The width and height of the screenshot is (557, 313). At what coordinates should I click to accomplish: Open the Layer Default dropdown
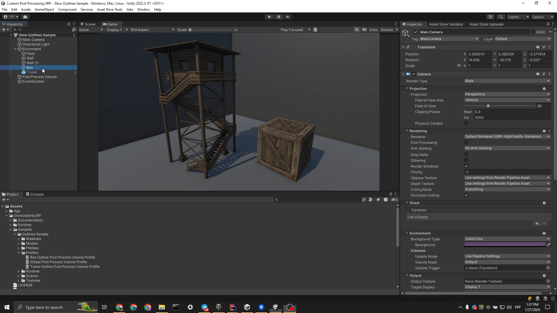pos(523,39)
